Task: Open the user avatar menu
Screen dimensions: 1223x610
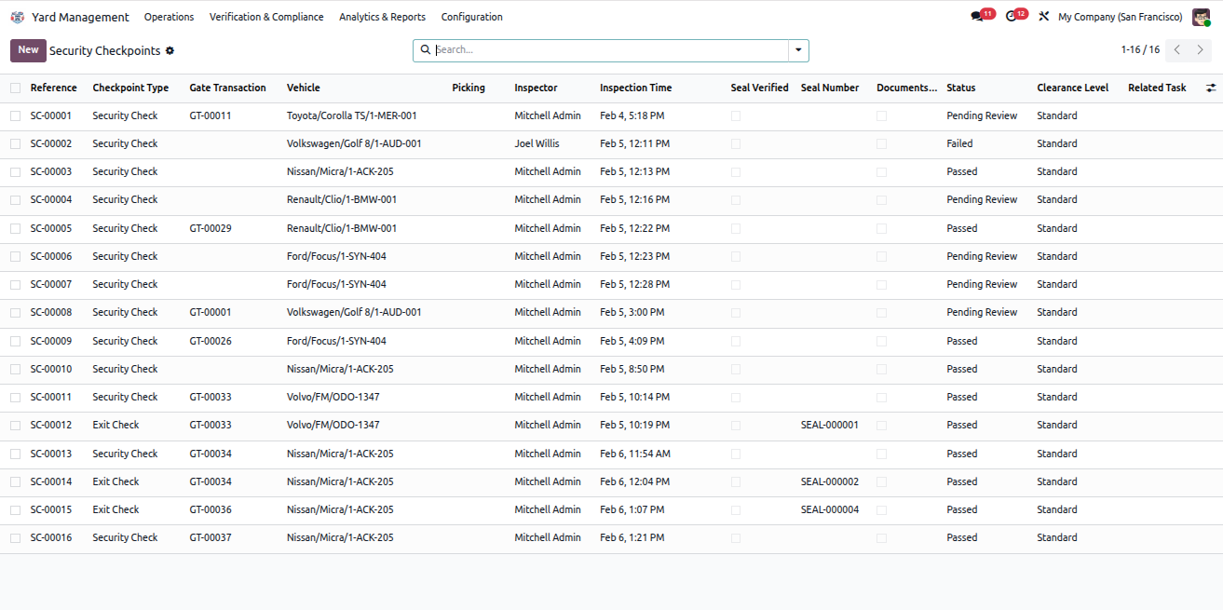Action: click(1201, 17)
